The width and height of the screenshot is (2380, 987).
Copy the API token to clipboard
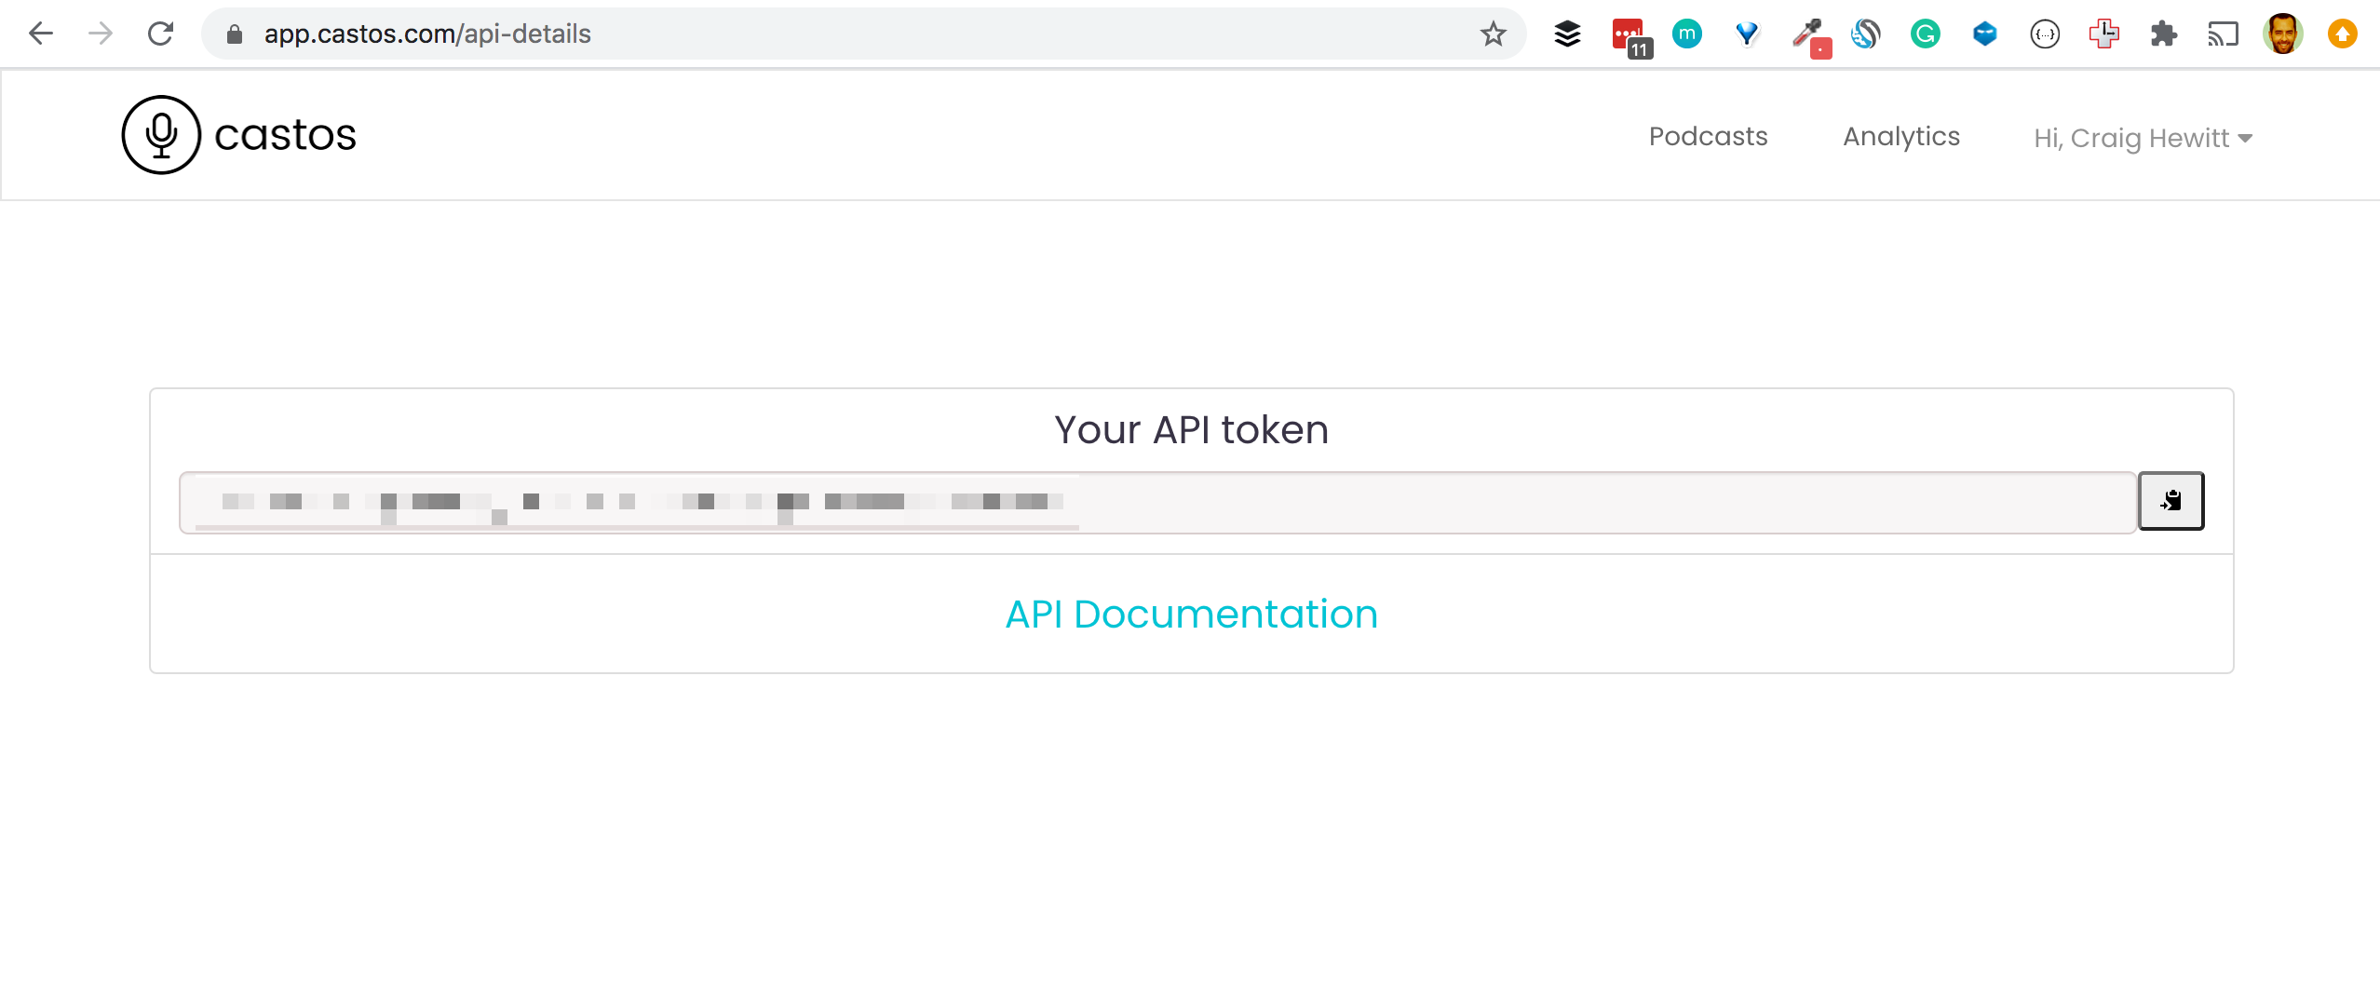[x=2171, y=501]
